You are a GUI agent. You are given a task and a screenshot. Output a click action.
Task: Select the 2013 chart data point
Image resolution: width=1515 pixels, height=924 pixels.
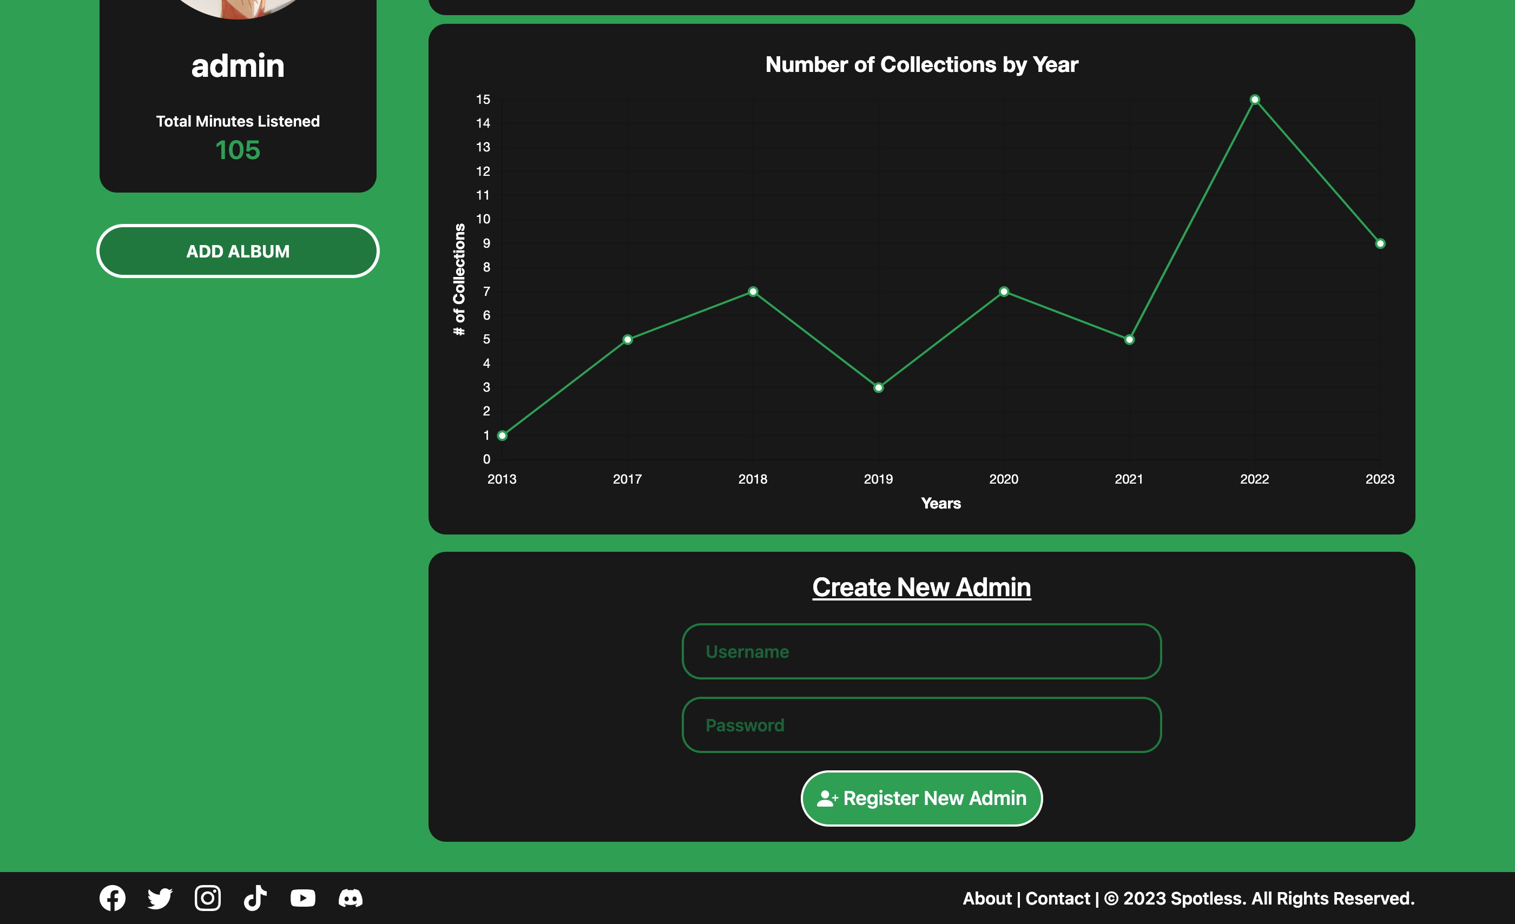coord(502,435)
